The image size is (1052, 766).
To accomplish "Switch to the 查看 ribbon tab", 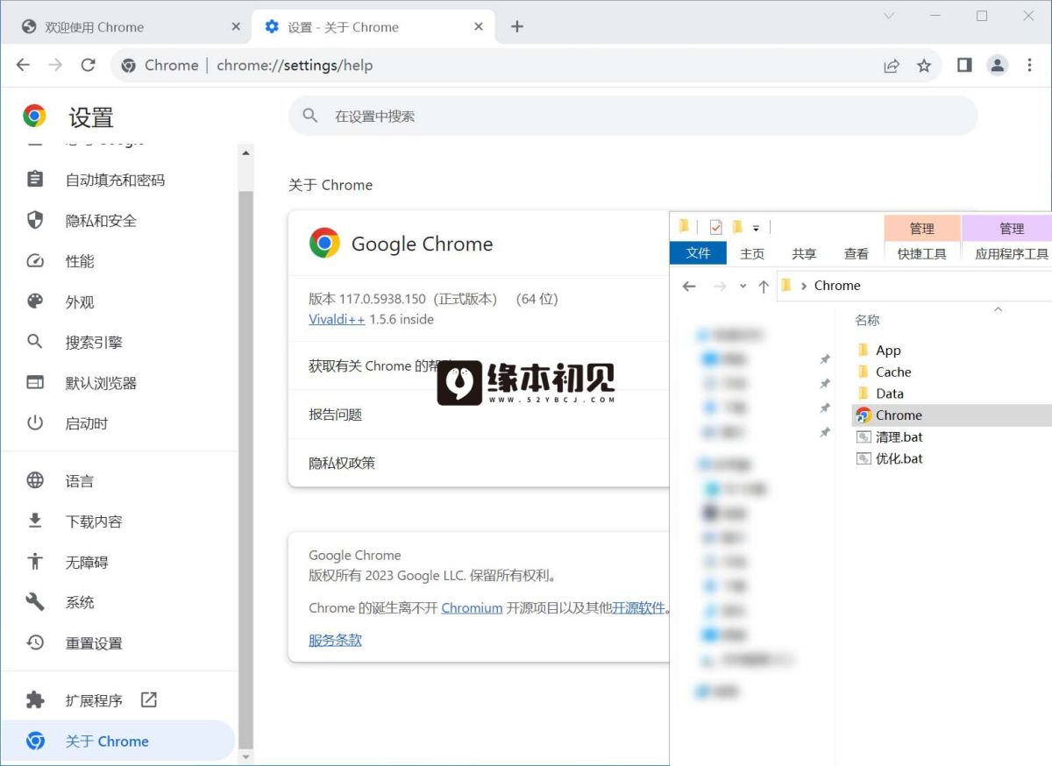I will pyautogui.click(x=857, y=253).
